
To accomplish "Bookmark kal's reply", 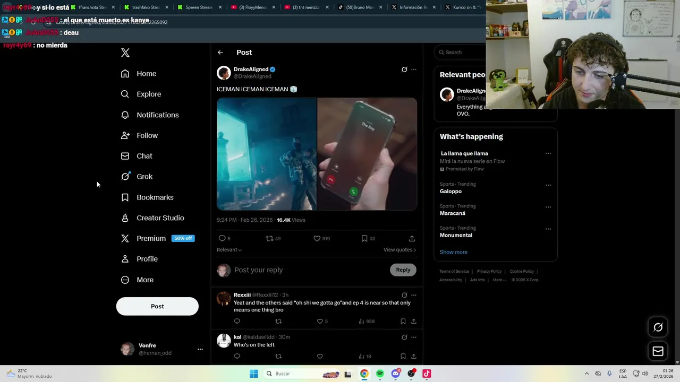I will (x=403, y=357).
